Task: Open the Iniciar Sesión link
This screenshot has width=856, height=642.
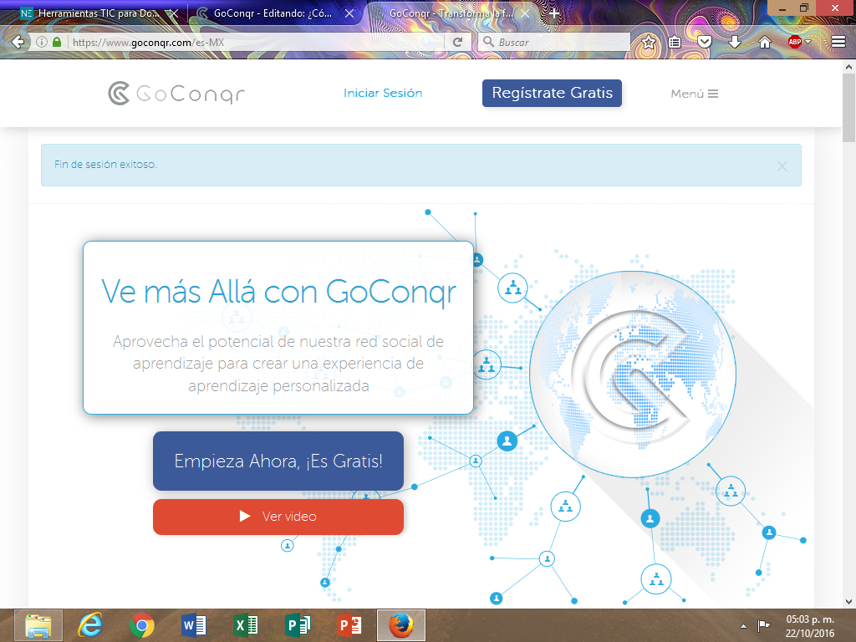Action: (x=383, y=94)
